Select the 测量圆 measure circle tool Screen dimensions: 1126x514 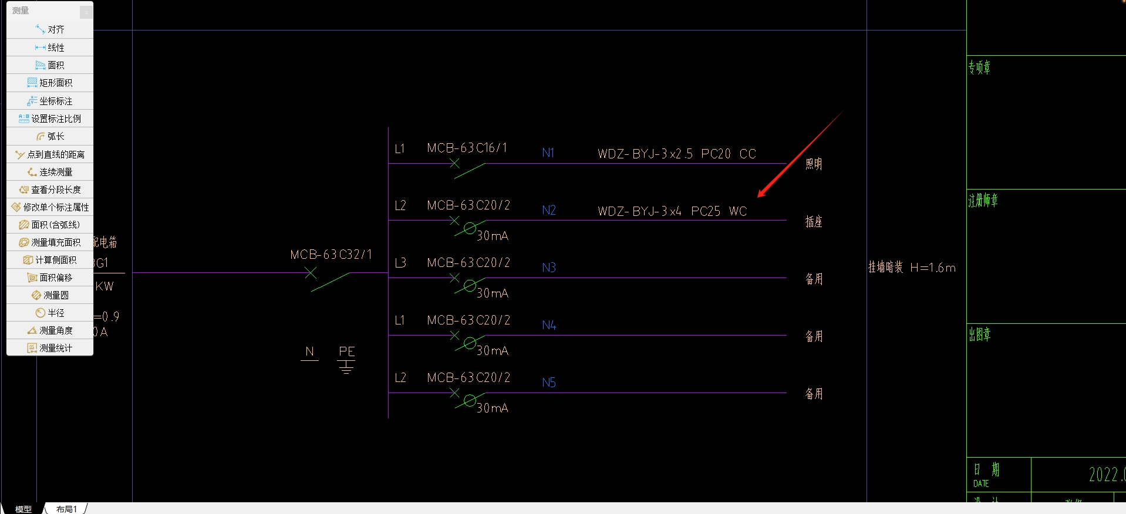(50, 295)
